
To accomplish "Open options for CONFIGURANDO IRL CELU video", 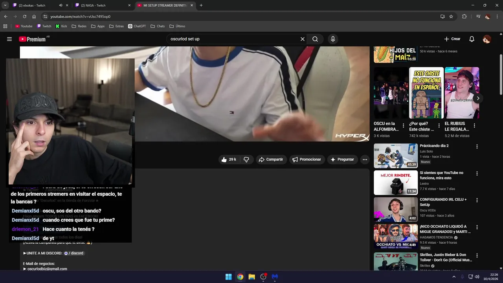I will pos(477,200).
